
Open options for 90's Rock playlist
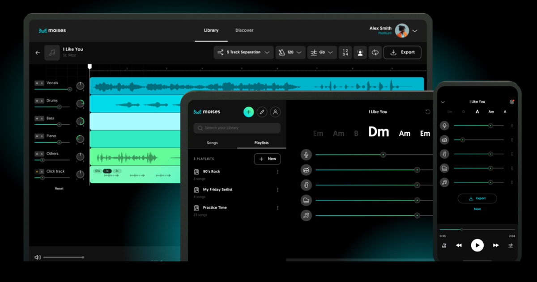pyautogui.click(x=277, y=172)
